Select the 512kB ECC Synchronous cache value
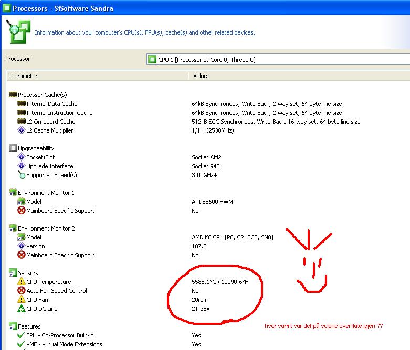The image size is (410, 350). click(x=276, y=122)
